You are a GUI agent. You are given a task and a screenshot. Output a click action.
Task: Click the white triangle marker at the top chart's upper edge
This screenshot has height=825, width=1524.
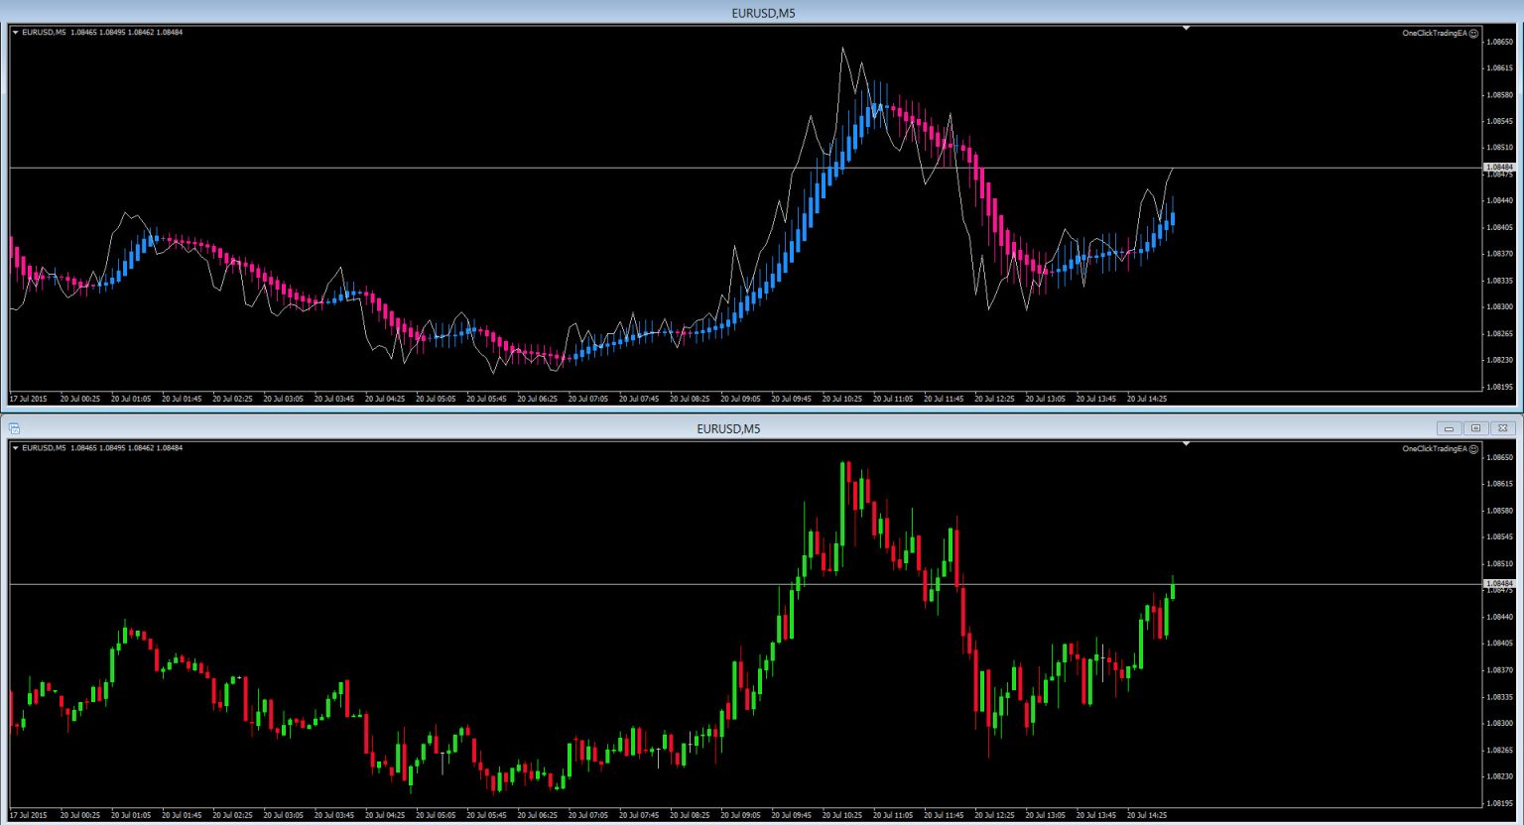[x=1187, y=28]
